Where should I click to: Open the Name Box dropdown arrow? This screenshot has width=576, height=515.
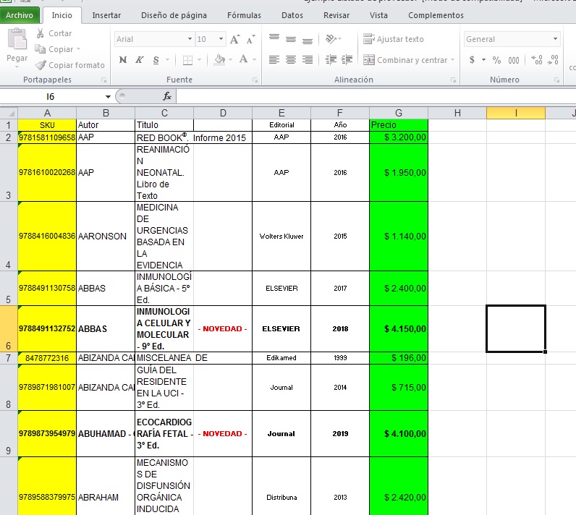(108, 96)
